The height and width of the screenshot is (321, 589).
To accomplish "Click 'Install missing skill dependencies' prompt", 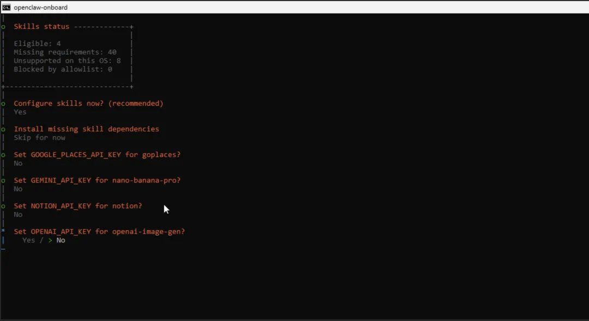I will 86,129.
